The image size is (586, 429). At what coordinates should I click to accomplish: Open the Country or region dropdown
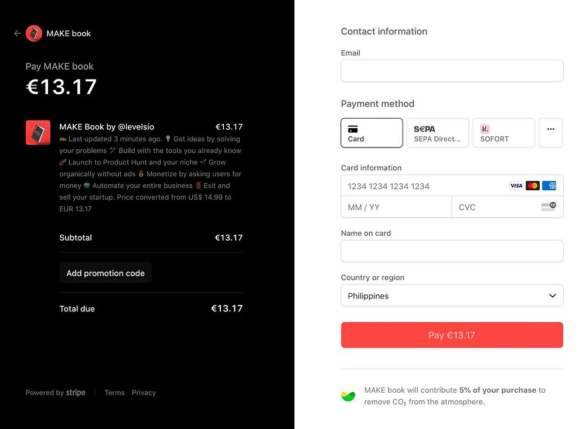pyautogui.click(x=452, y=296)
